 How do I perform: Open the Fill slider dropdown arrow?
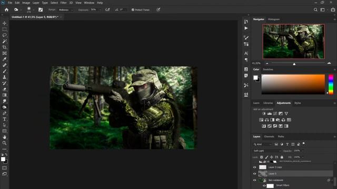coord(303,157)
